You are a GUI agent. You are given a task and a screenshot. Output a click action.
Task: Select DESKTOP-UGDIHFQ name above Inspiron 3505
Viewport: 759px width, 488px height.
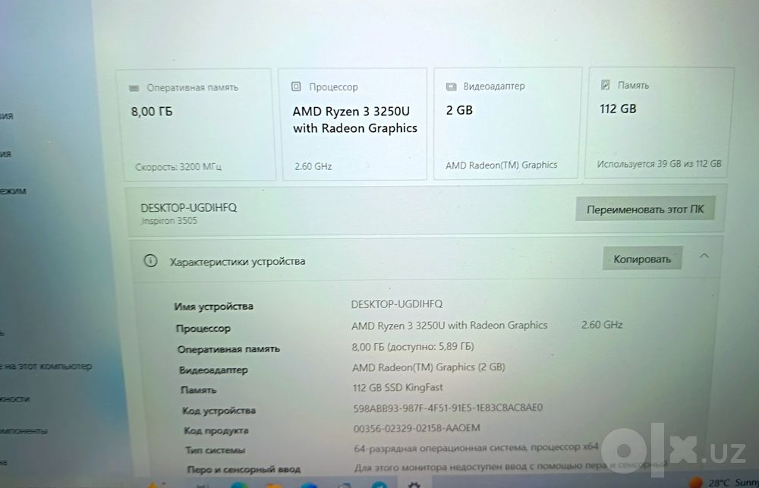(x=189, y=208)
